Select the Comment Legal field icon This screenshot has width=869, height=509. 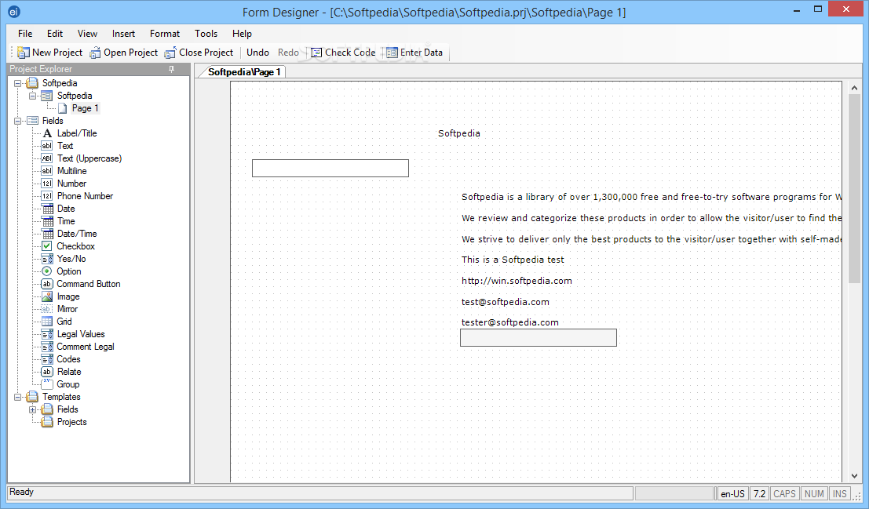[47, 347]
